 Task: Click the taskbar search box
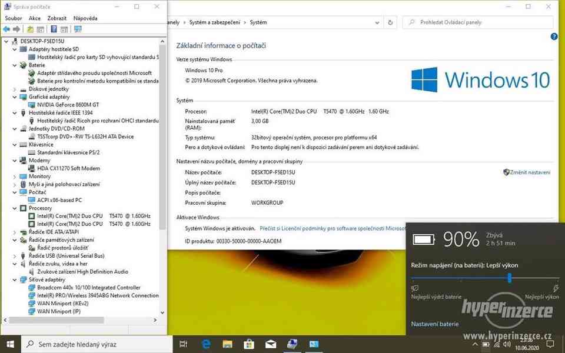pyautogui.click(x=97, y=344)
